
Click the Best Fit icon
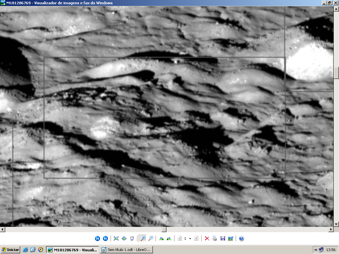click(116, 238)
